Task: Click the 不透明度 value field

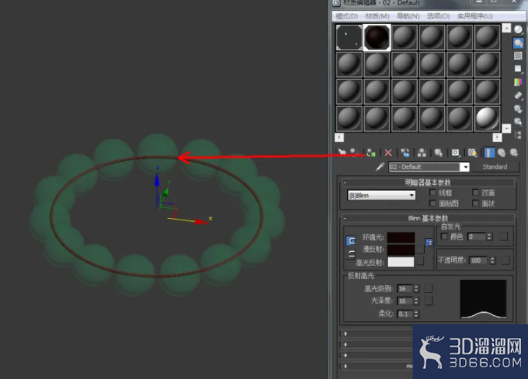Action: [x=479, y=260]
